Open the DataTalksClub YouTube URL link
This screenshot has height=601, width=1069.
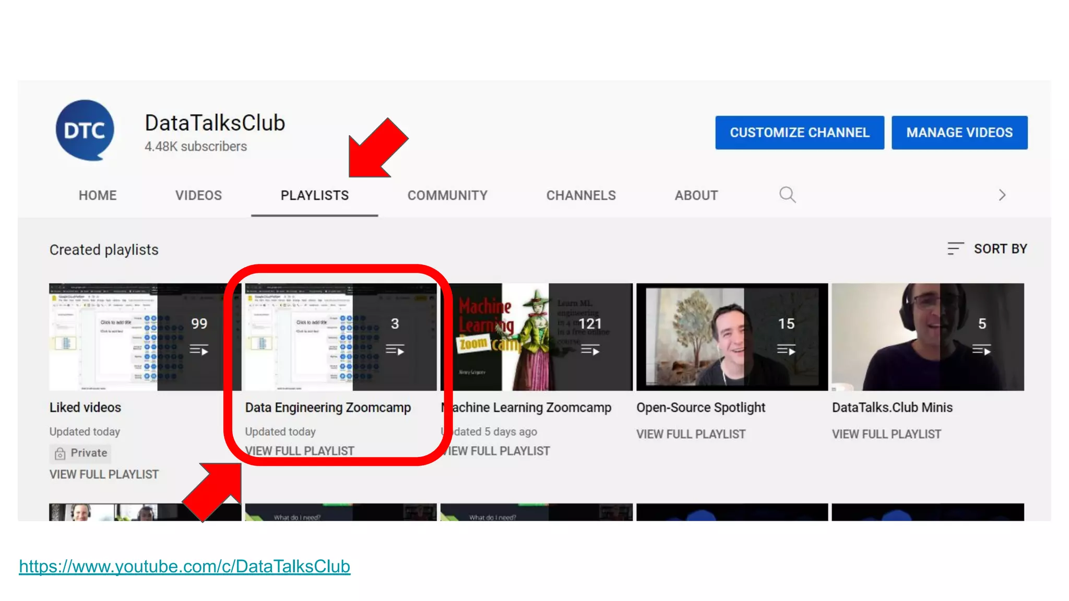pyautogui.click(x=184, y=567)
